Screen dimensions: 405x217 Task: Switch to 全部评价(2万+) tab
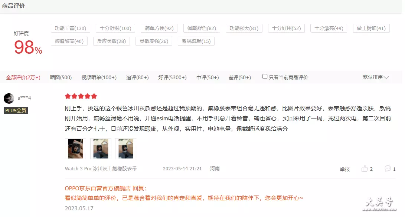(x=23, y=77)
